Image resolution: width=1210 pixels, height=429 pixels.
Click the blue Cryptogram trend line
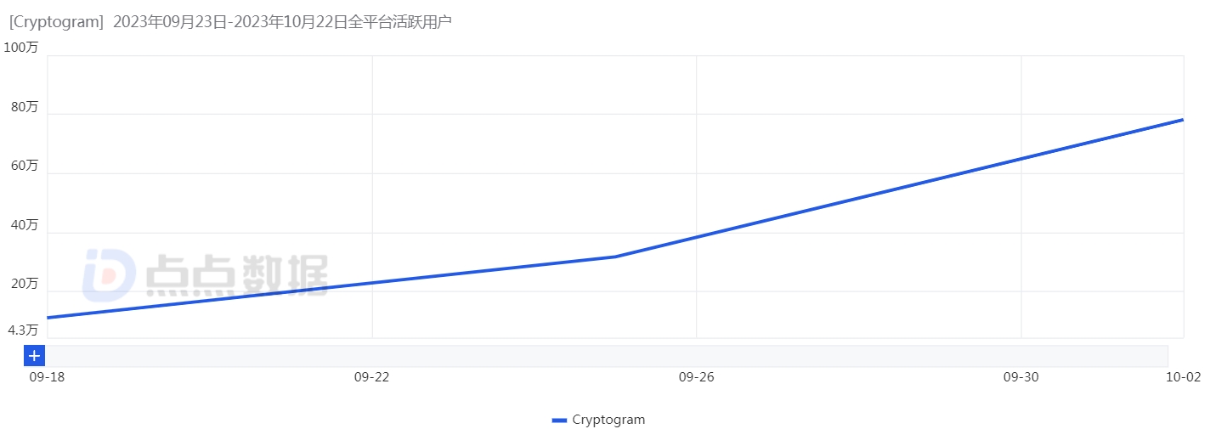click(615, 256)
